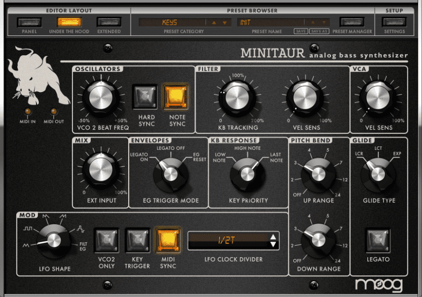
Task: Toggle the VCO2 Only switch
Action: click(x=106, y=240)
